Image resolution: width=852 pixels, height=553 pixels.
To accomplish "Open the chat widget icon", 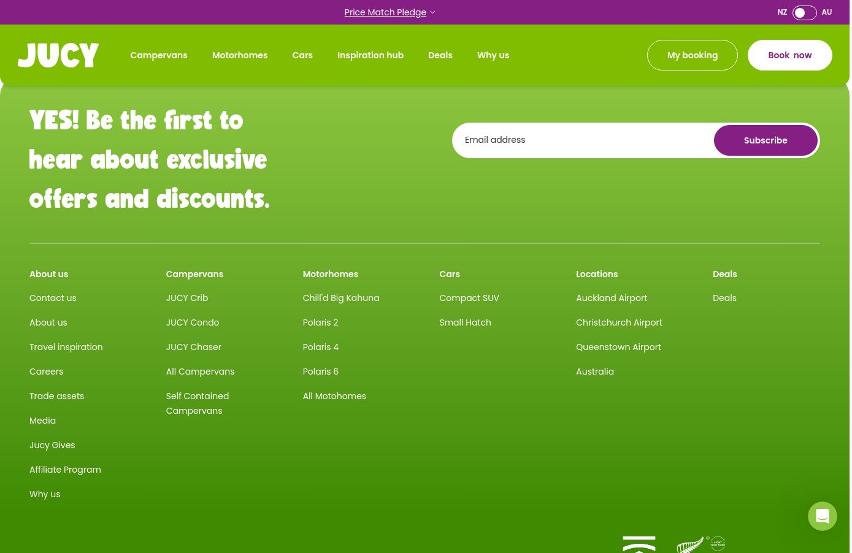I will point(822,516).
